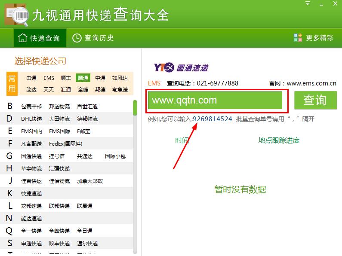342x256 pixels.
Task: Select 顺丰 in the common couriers
Action: 66,78
